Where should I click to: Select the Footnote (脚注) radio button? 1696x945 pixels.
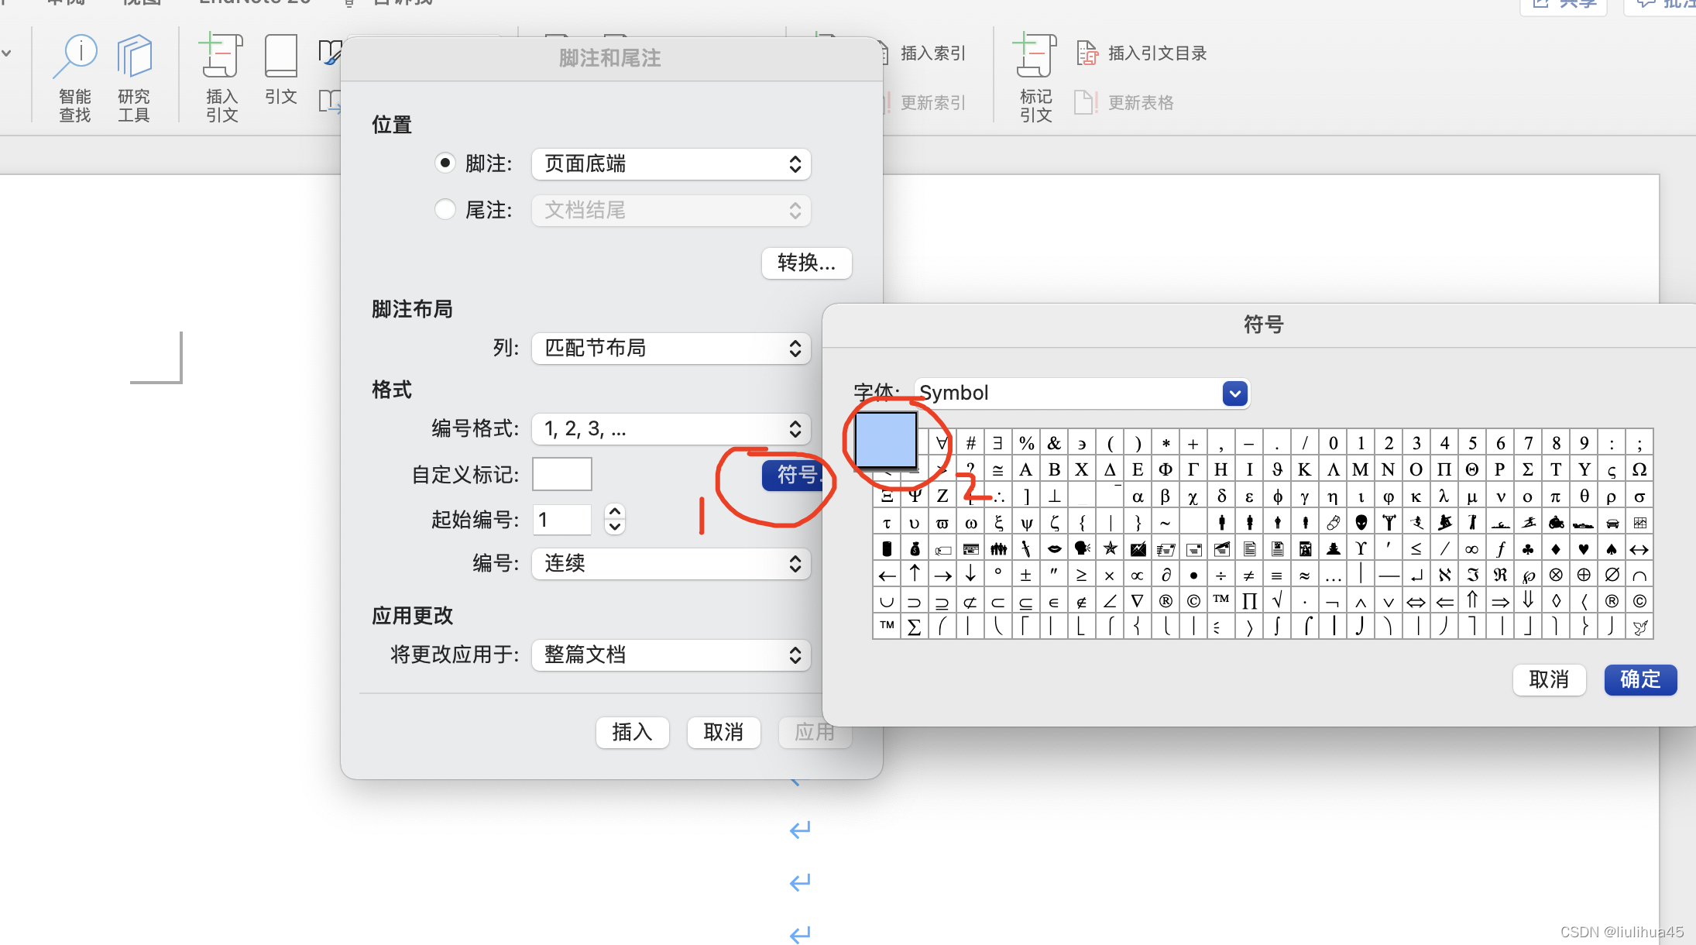(445, 163)
